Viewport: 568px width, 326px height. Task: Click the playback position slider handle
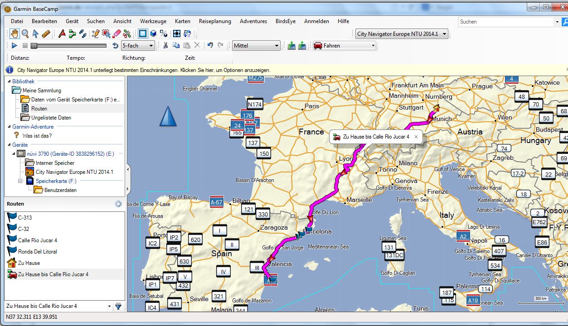click(x=34, y=45)
